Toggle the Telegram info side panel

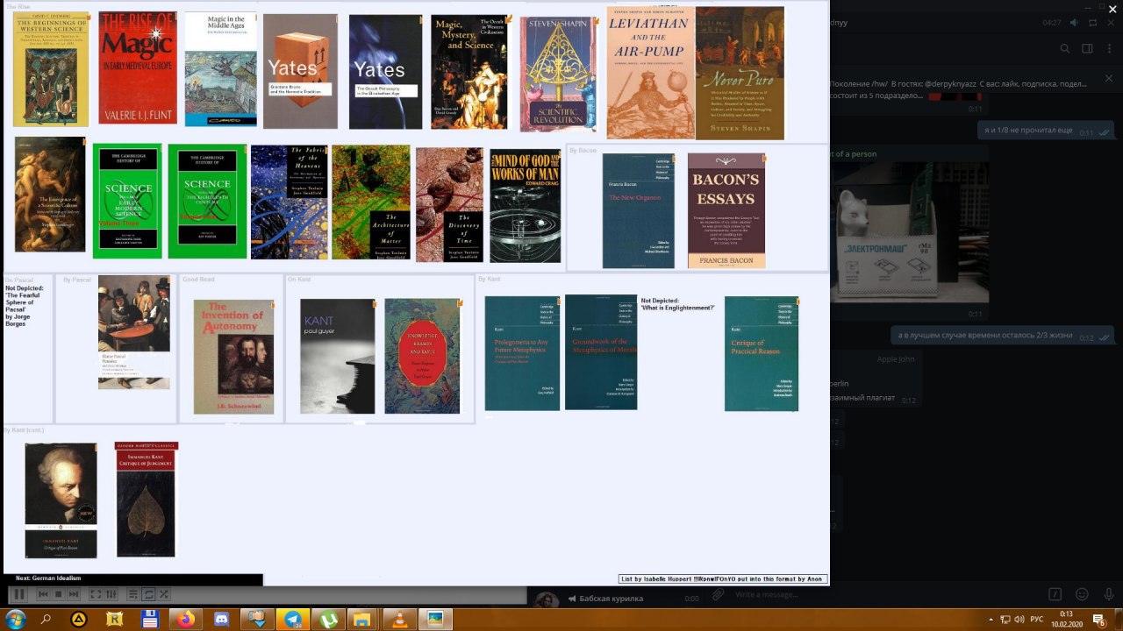pos(1087,49)
